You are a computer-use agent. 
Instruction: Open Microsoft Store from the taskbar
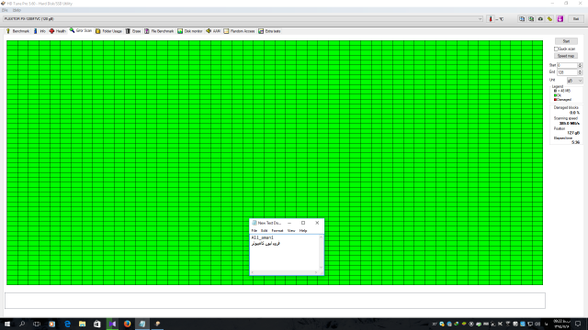[97, 324]
